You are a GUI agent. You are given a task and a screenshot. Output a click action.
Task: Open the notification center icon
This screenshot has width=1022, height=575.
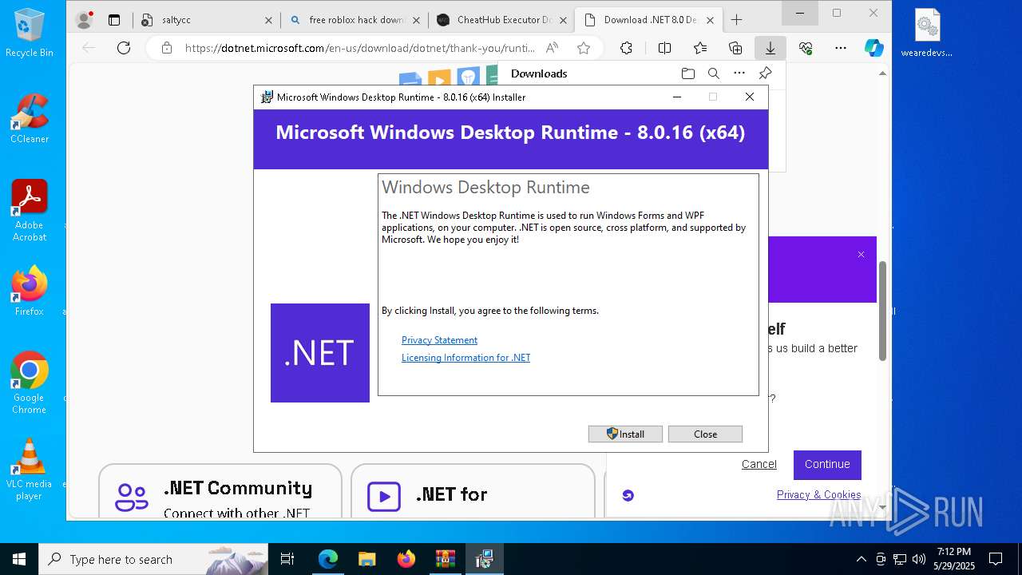[996, 559]
